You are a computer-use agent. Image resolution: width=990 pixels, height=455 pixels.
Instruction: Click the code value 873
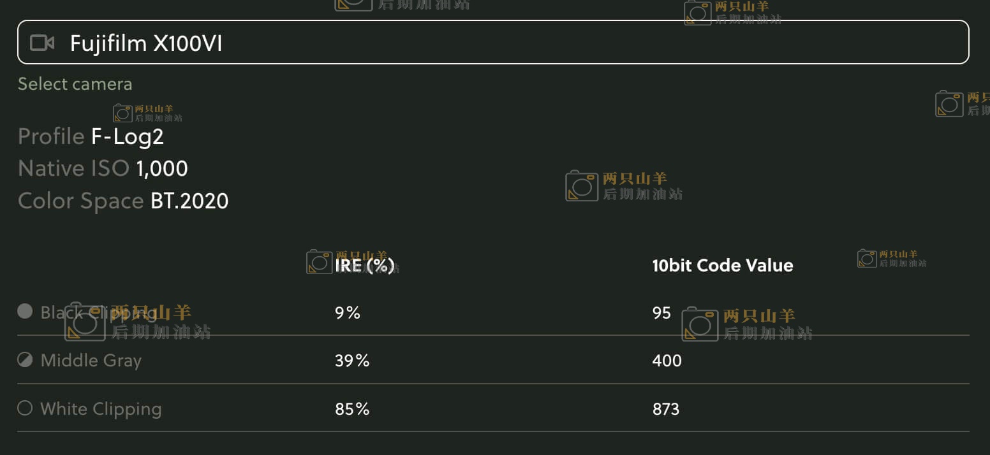coord(665,408)
